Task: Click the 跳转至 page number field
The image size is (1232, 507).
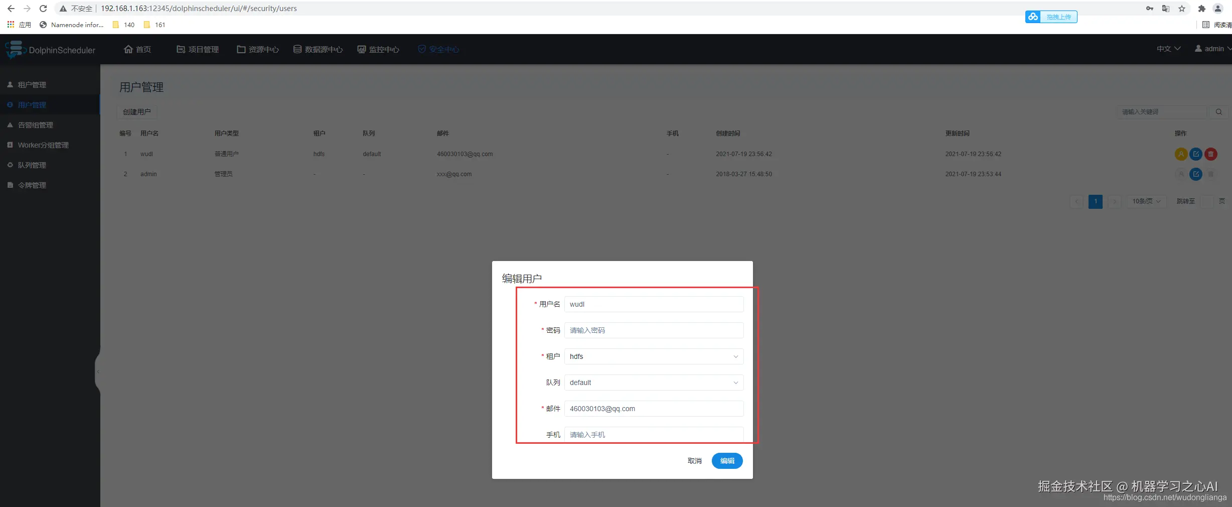Action: 1207,201
